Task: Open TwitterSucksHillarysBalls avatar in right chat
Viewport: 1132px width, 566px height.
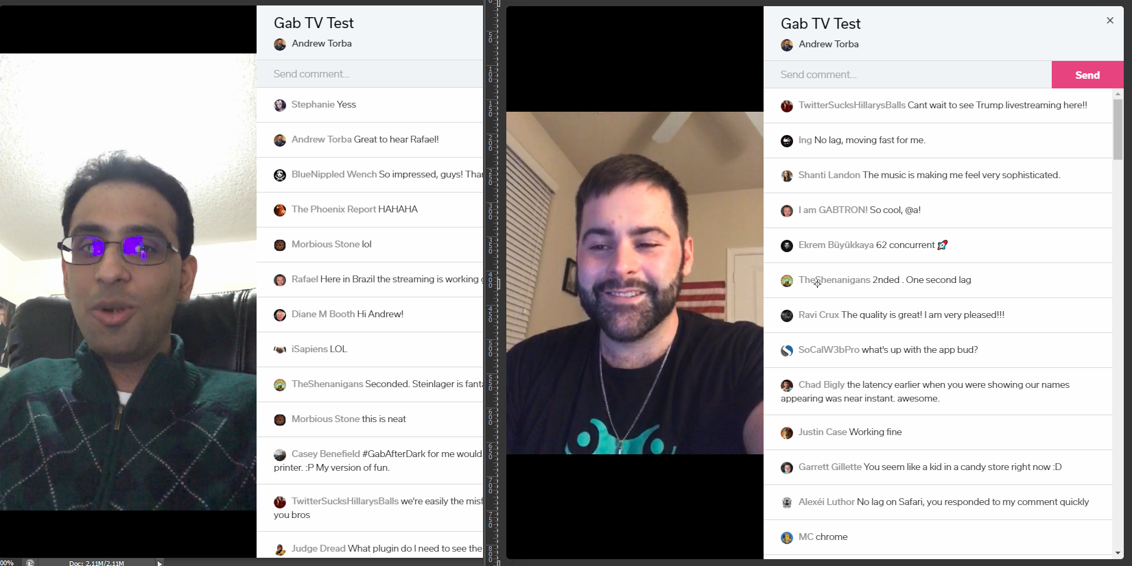Action: click(x=787, y=106)
